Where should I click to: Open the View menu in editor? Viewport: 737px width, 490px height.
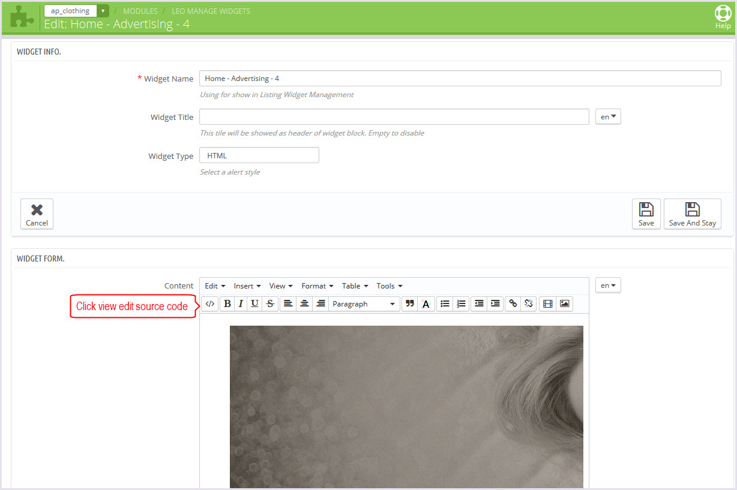(281, 286)
